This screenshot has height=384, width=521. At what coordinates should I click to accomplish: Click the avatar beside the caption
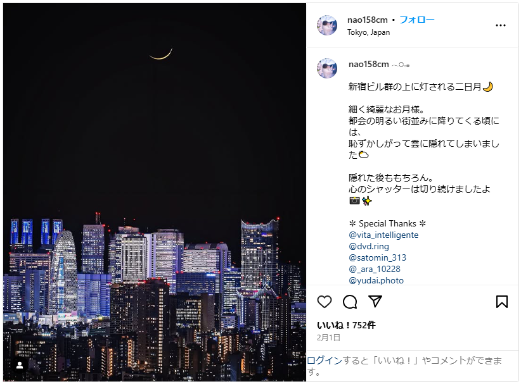pyautogui.click(x=327, y=68)
